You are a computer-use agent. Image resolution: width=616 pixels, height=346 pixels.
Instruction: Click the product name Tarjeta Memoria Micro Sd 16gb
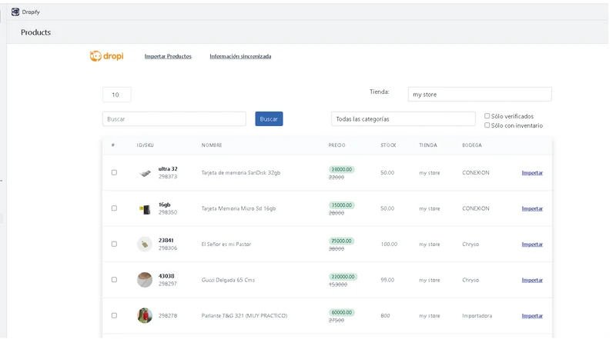click(239, 208)
